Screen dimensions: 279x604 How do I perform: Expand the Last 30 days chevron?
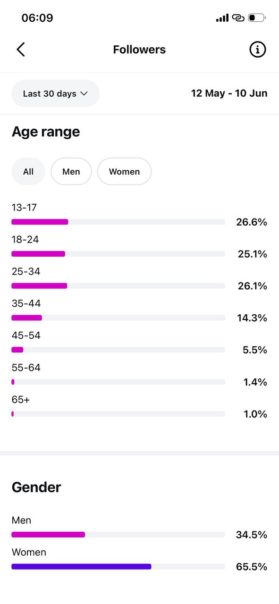pyautogui.click(x=84, y=93)
